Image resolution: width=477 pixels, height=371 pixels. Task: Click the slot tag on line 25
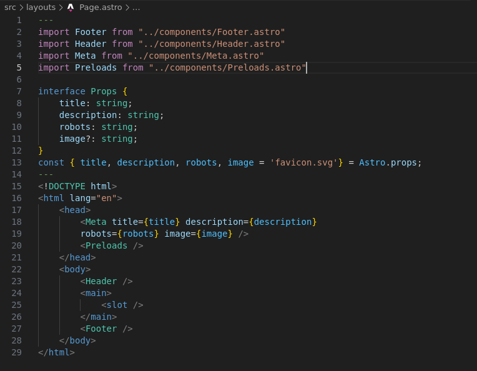tap(117, 305)
